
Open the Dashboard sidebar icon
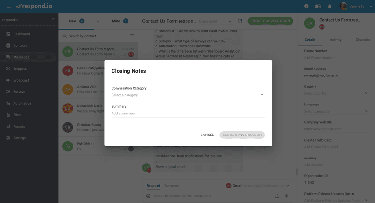click(8, 34)
